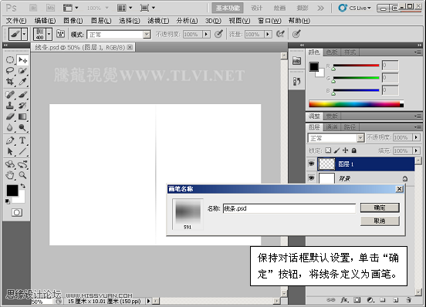The image size is (426, 307).
Task: Select the Dodge tool
Action: point(22,127)
